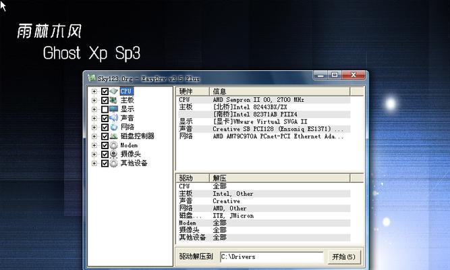Image resolution: width=450 pixels, height=270 pixels.
Task: Select the AMD Sempron CPU info row
Action: (x=263, y=100)
